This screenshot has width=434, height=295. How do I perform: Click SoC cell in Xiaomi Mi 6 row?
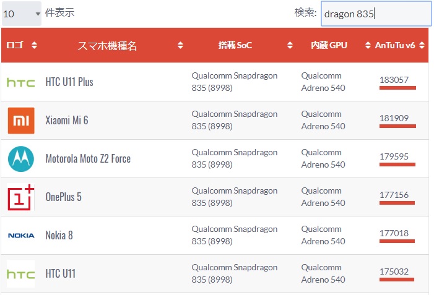click(235, 120)
